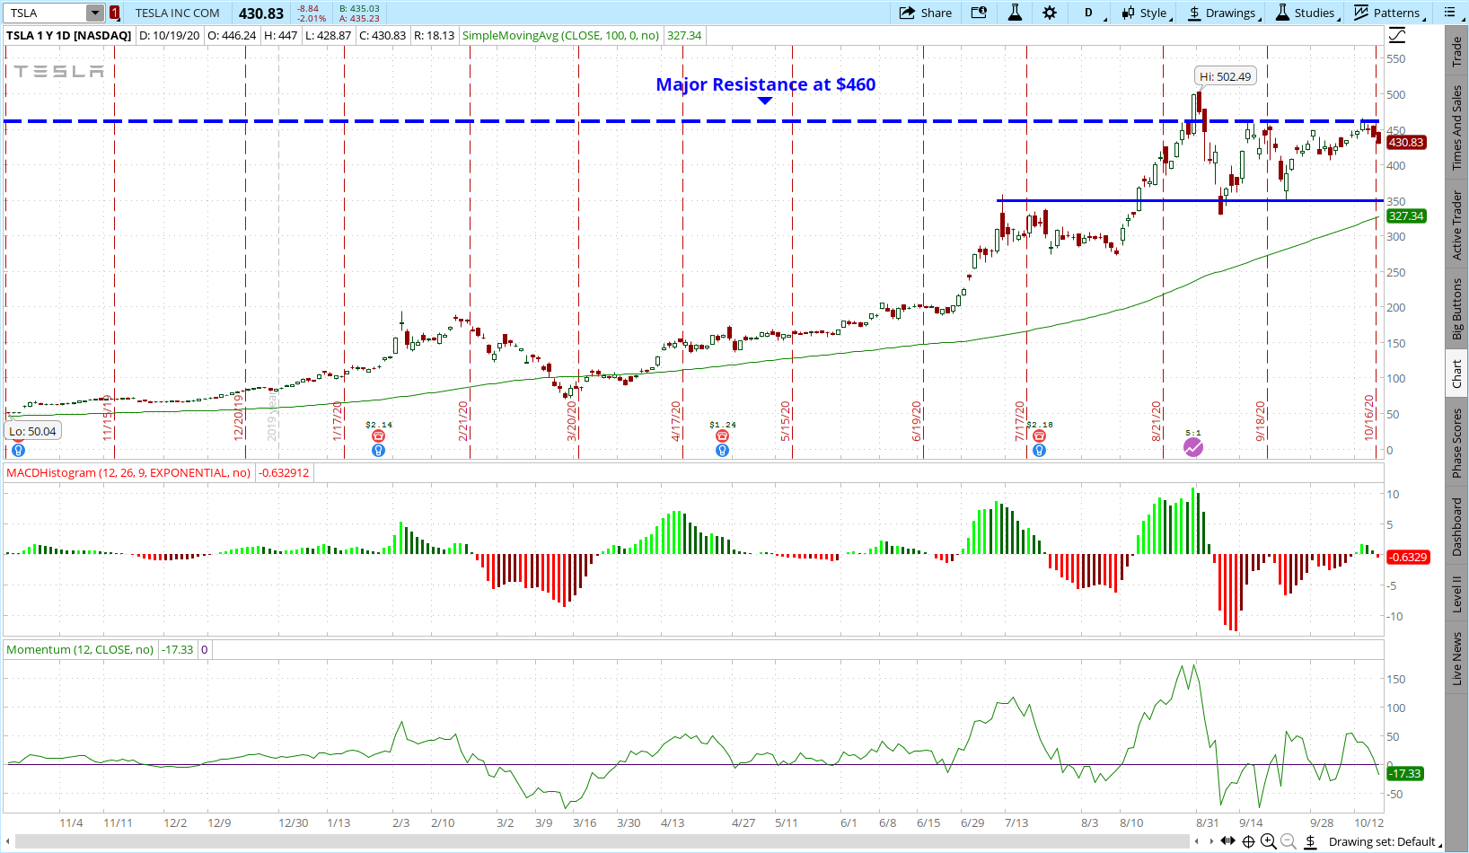Open the Style dropdown menu
Image resolution: width=1469 pixels, height=853 pixels.
[1147, 13]
